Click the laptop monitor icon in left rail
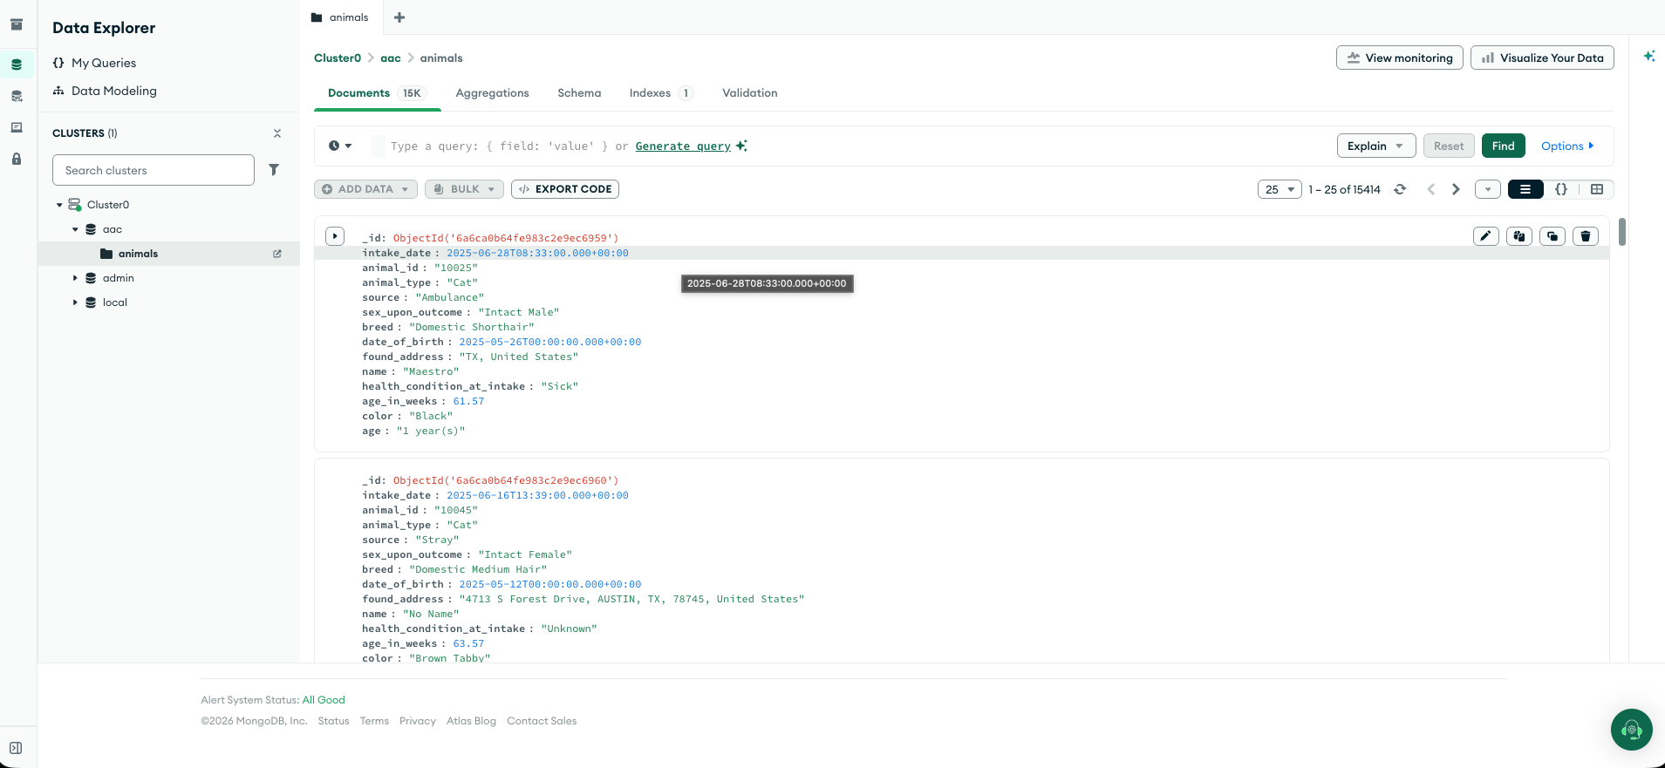The image size is (1665, 768). 17,127
